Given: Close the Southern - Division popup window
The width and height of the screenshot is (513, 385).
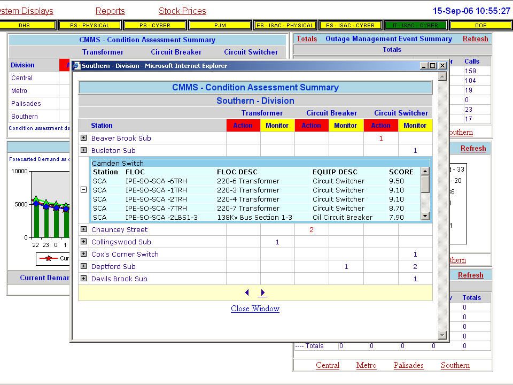Looking at the screenshot, I should point(442,65).
